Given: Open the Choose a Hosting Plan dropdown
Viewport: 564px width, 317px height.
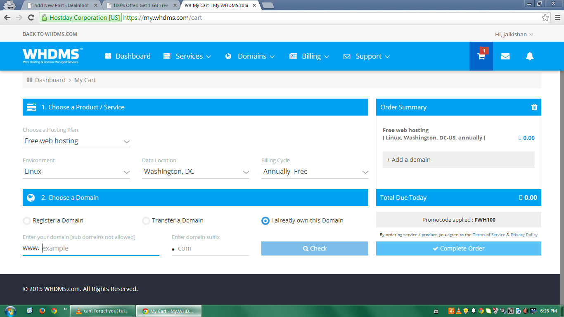Looking at the screenshot, I should [x=76, y=141].
